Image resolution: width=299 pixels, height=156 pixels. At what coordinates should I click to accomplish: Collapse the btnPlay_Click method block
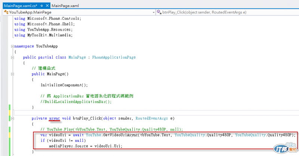coord(12,118)
